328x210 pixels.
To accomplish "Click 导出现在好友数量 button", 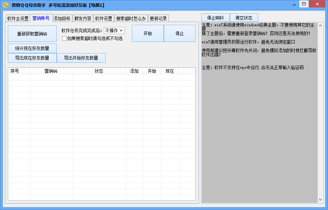I will coord(32,58).
